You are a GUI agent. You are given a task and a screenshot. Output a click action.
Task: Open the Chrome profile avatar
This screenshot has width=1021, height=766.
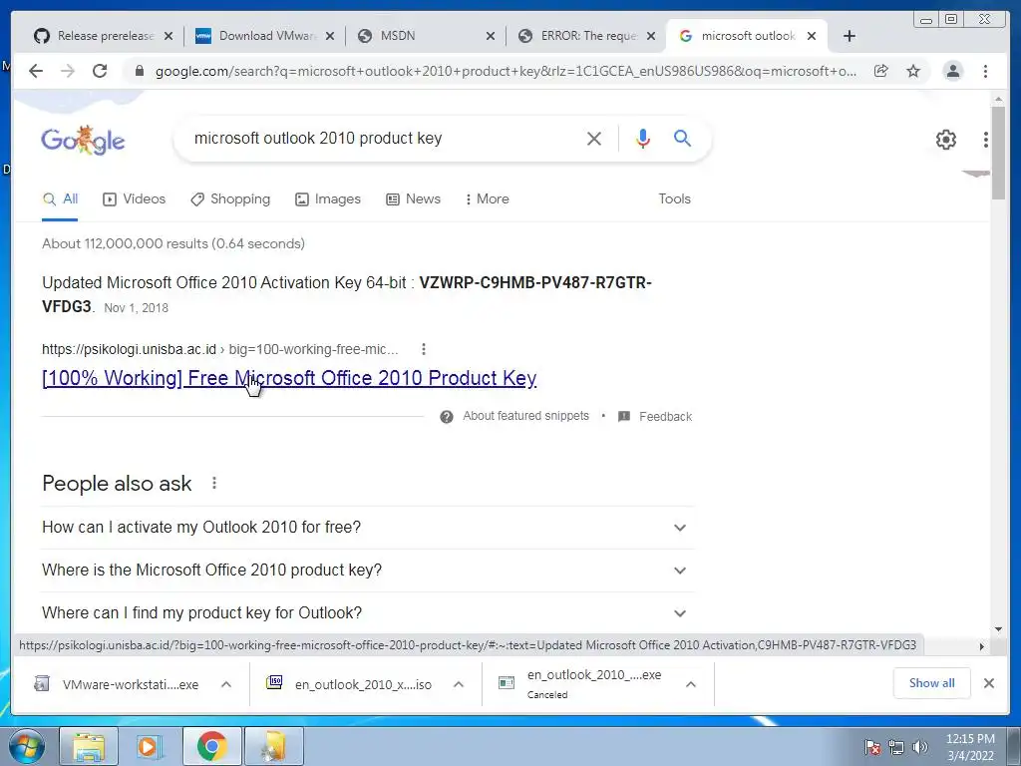pos(952,71)
